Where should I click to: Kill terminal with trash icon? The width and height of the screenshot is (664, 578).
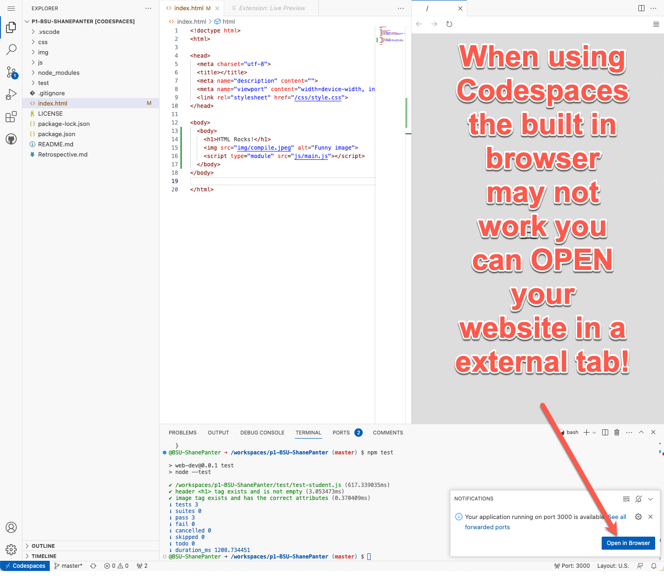pyautogui.click(x=617, y=433)
